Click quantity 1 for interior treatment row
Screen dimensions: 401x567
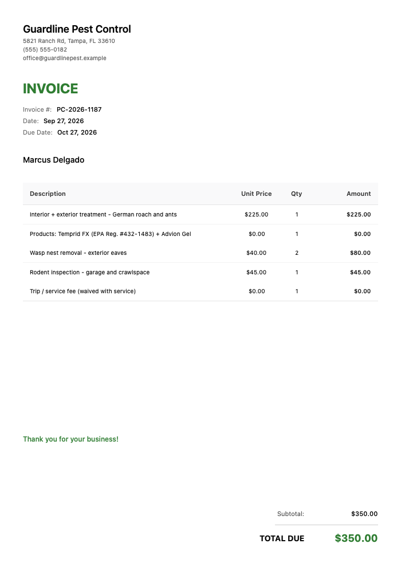pos(297,214)
